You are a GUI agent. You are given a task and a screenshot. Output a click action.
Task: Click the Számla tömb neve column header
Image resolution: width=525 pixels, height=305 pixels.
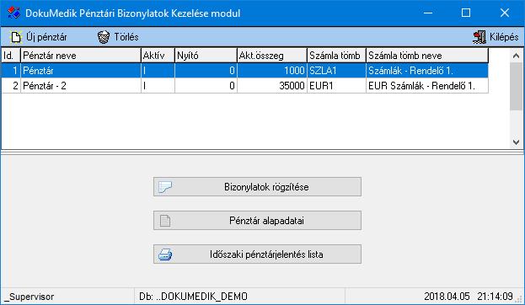(x=427, y=56)
